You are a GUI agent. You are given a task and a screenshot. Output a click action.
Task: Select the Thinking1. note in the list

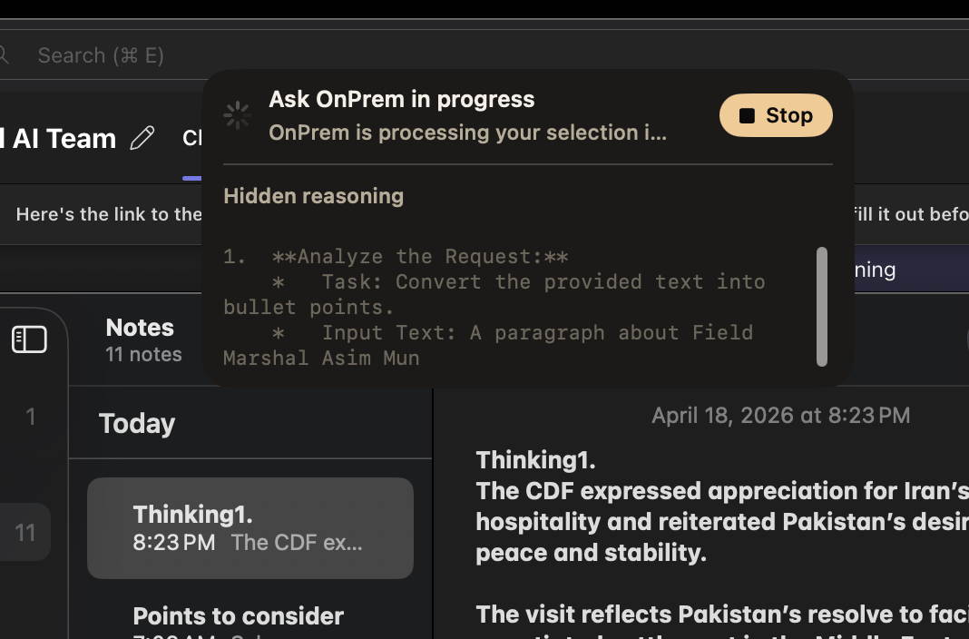(x=250, y=528)
